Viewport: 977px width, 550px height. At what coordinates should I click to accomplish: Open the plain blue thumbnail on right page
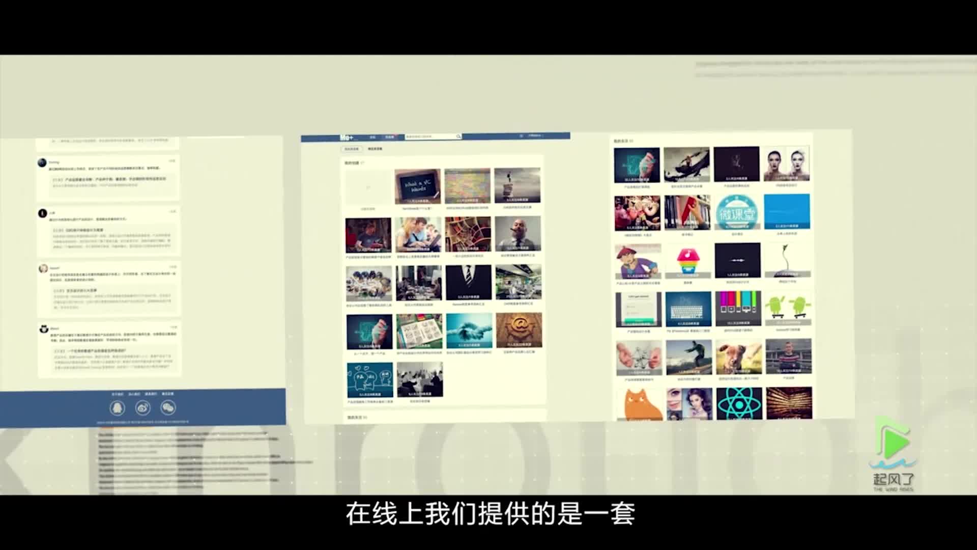click(787, 211)
